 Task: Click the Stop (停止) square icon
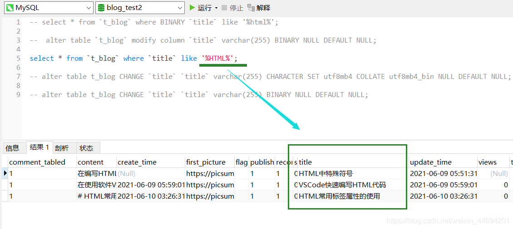pos(225,8)
